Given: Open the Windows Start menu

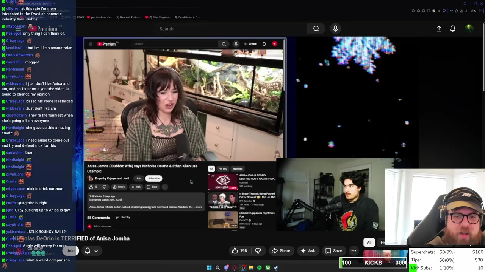Looking at the screenshot, I should (x=209, y=268).
